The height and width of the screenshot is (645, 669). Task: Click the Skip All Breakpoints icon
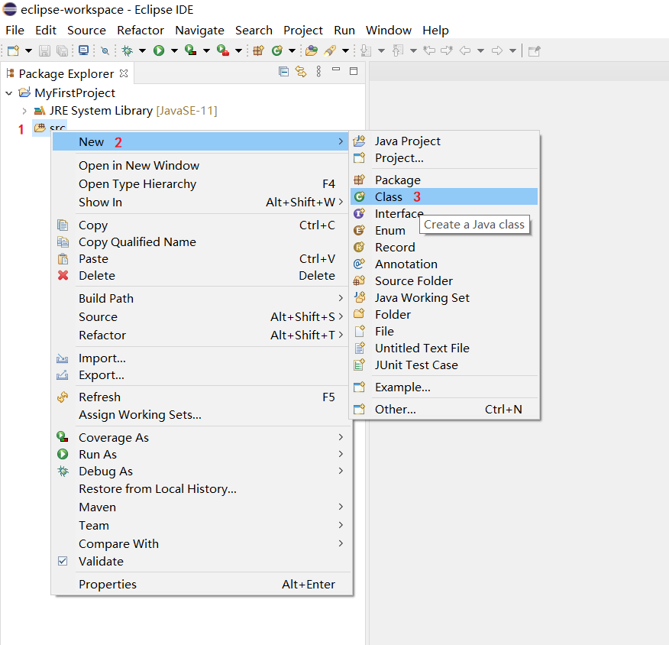coord(105,50)
